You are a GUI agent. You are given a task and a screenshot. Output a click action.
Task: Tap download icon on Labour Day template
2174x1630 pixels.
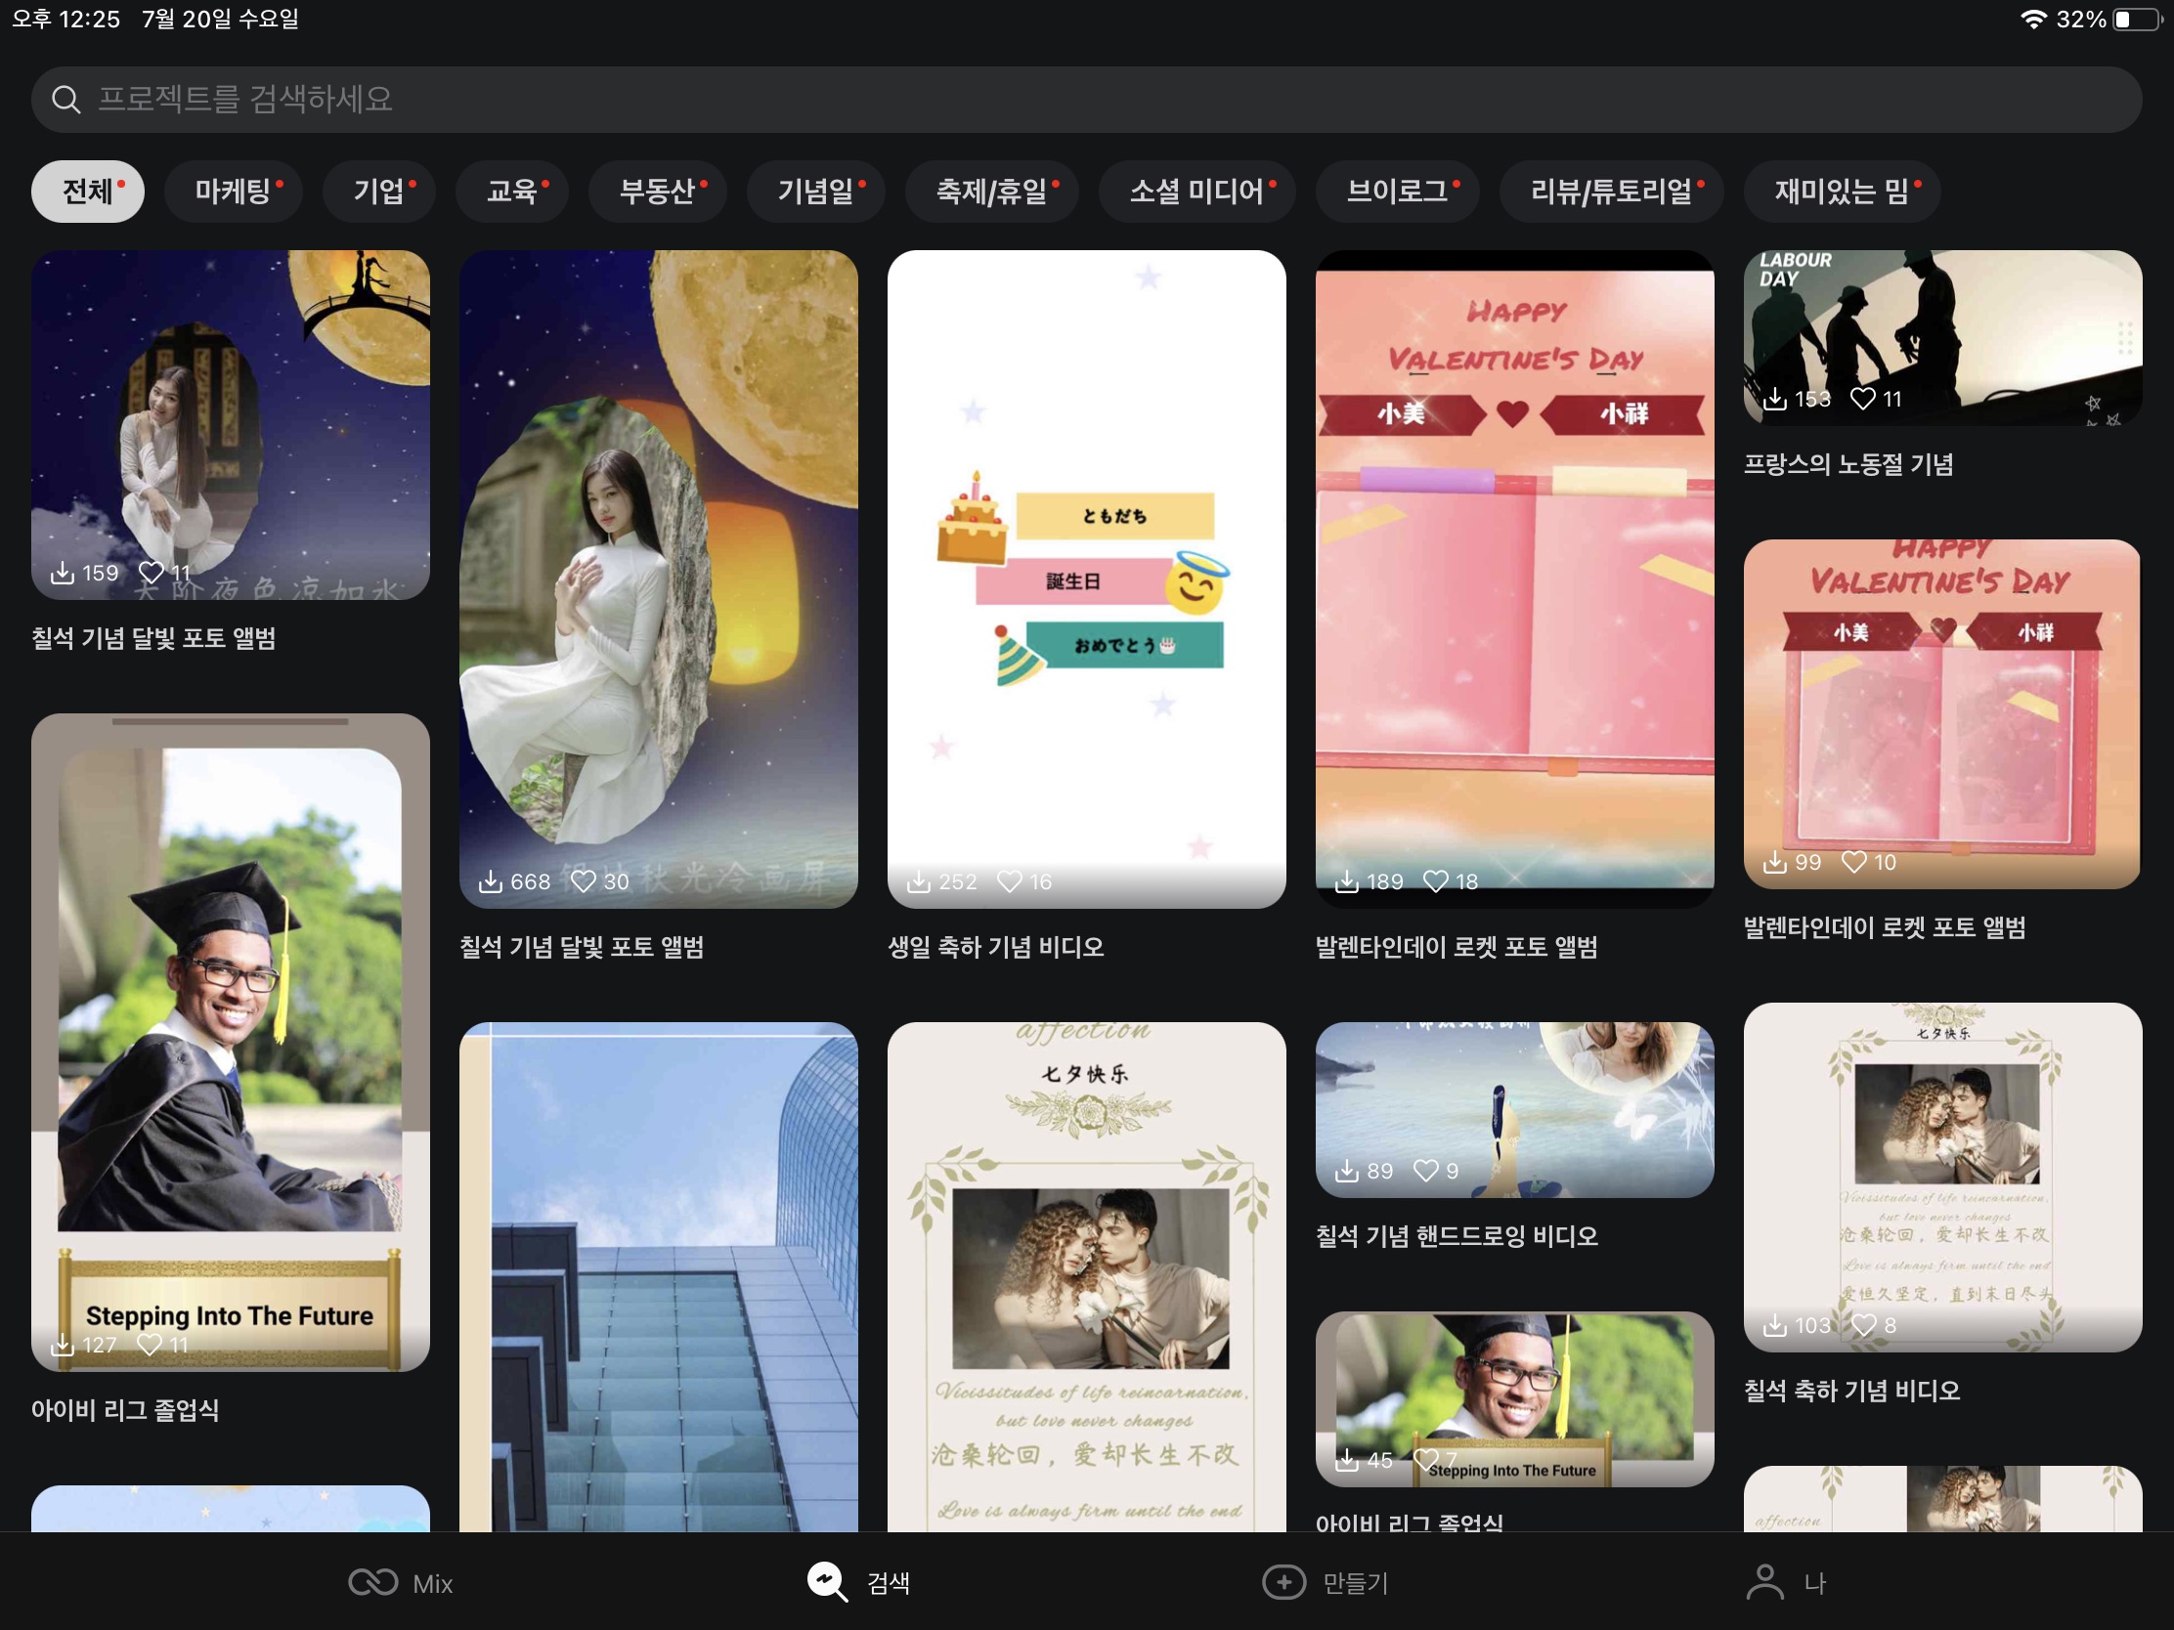[1774, 399]
